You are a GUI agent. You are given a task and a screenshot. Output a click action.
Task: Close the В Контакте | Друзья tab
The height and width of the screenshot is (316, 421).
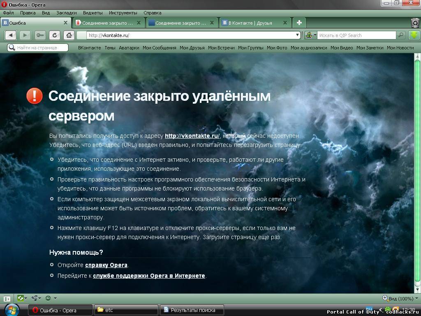[285, 23]
